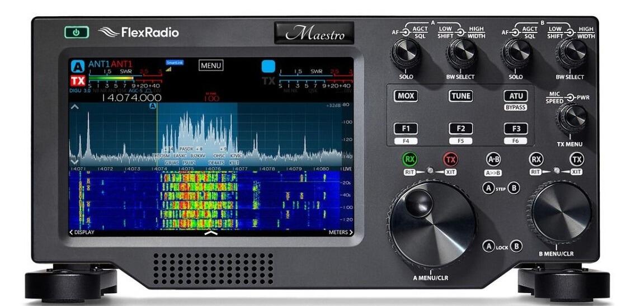The height and width of the screenshot is (306, 631).
Task: Tap 14076 on the frequency scale
Action: coord(213,169)
